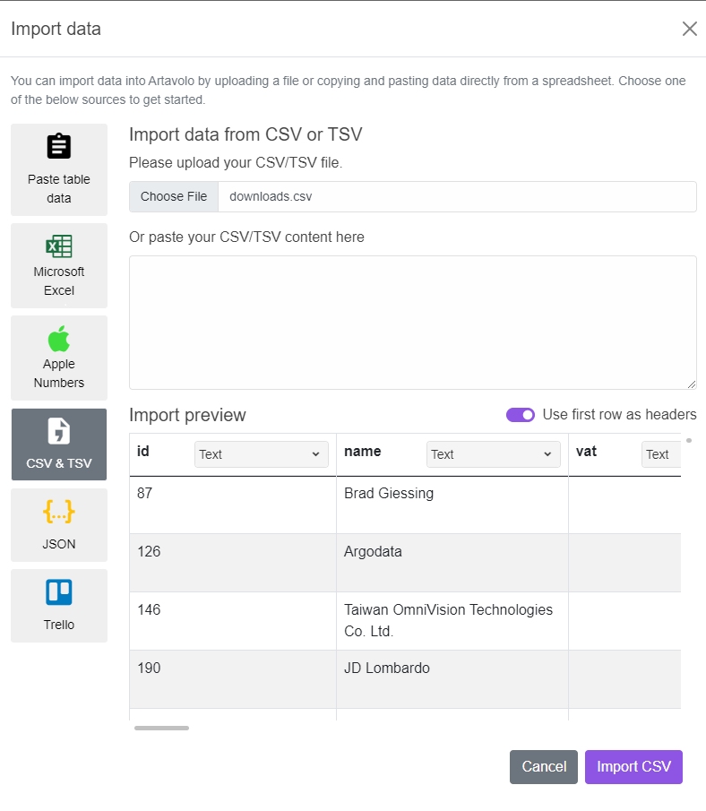Focus the paste CSV/TSV content textarea
Screen dimensions: 706x811
coord(413,323)
